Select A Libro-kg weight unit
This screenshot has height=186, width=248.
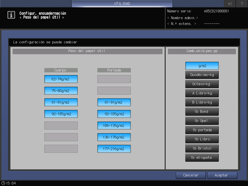click(x=202, y=93)
